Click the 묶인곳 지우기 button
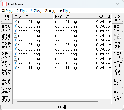 point(6,72)
